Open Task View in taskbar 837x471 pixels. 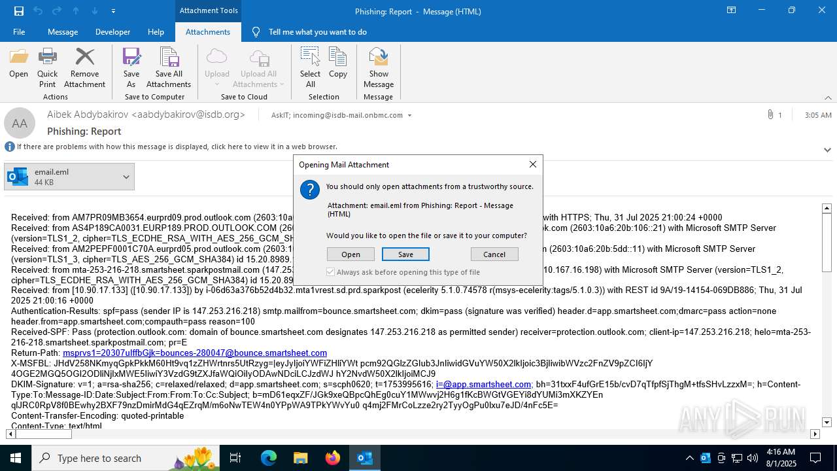235,458
